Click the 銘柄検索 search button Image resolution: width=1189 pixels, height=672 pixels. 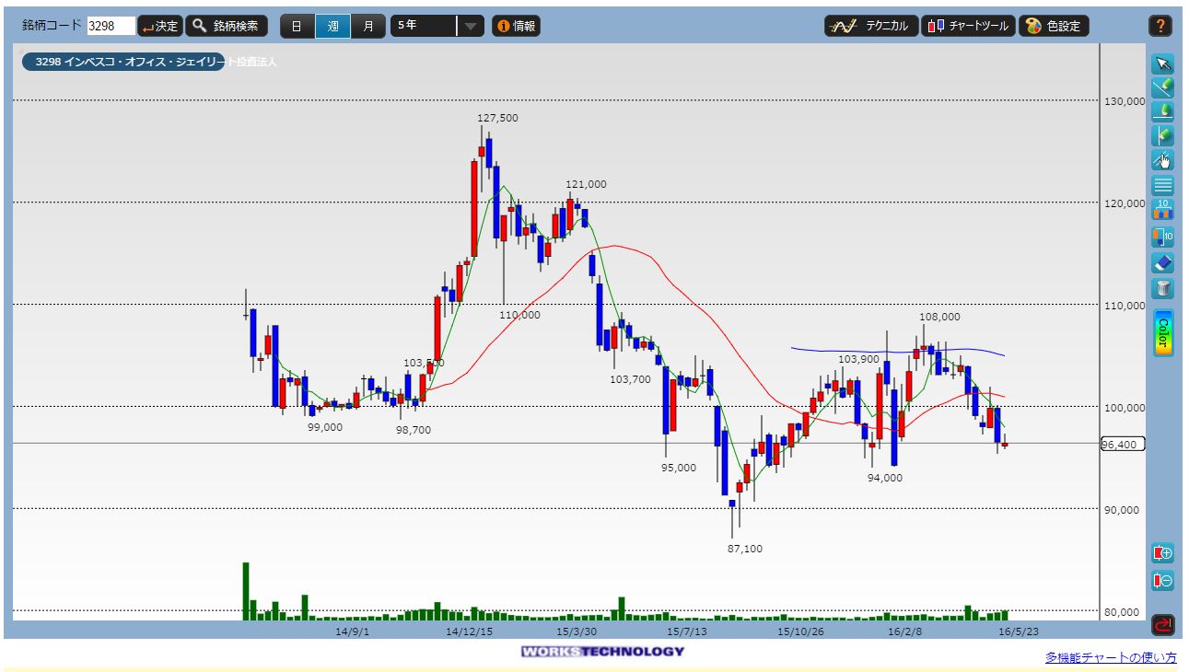[x=227, y=26]
